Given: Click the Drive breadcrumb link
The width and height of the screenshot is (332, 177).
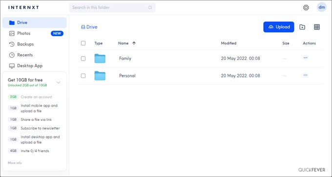Looking at the screenshot, I should (x=89, y=27).
